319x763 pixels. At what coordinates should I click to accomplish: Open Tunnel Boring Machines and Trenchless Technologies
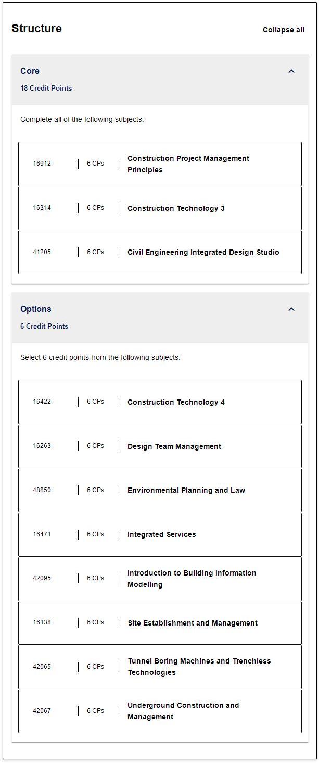[x=199, y=667]
